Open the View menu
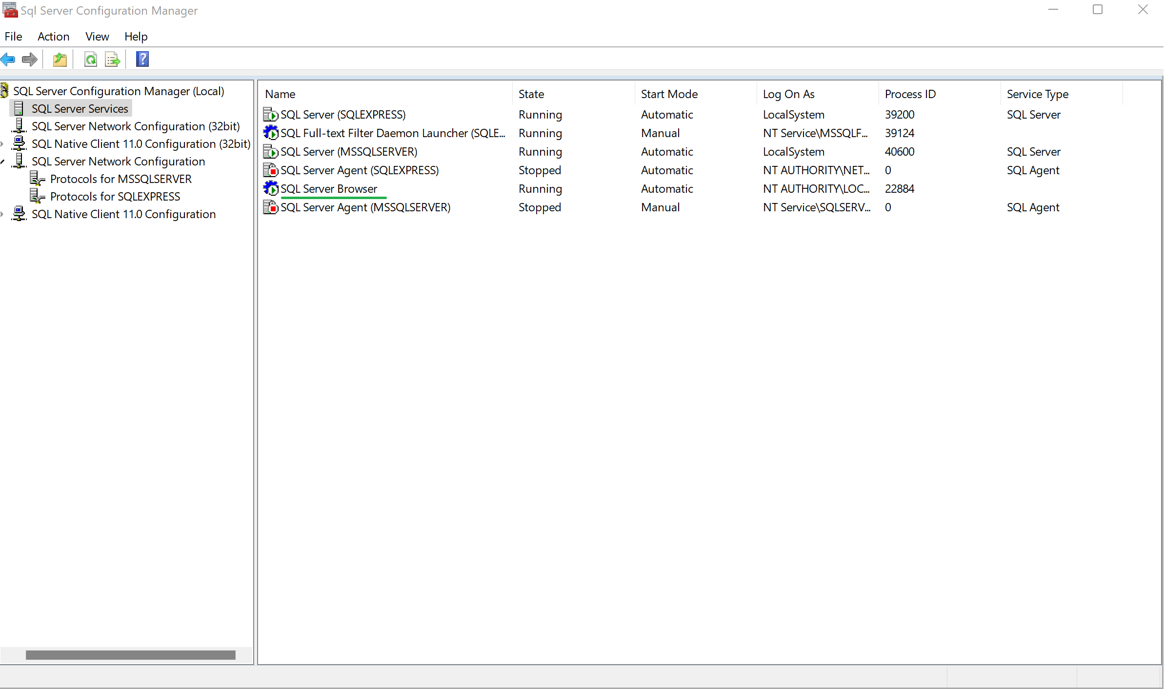Screen dimensions: 1164x689 tap(97, 37)
